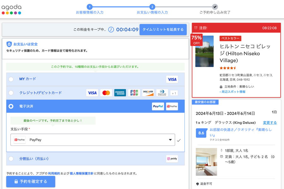Click the blue shield lock icon
This screenshot has height=189, width=284.
9,44
